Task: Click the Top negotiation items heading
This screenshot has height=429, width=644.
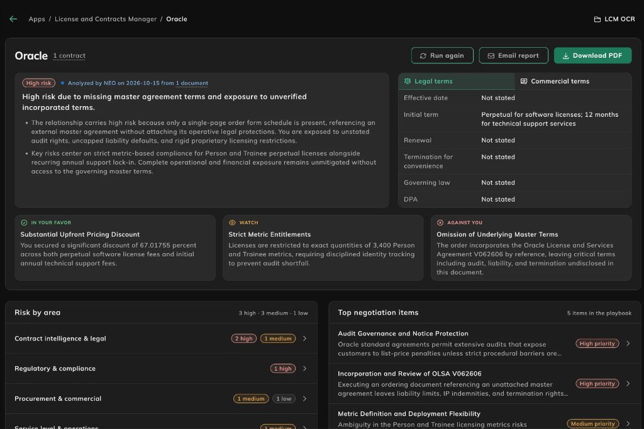Action: point(378,313)
